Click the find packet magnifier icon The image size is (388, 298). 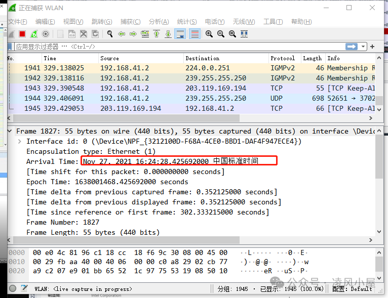pos(109,34)
